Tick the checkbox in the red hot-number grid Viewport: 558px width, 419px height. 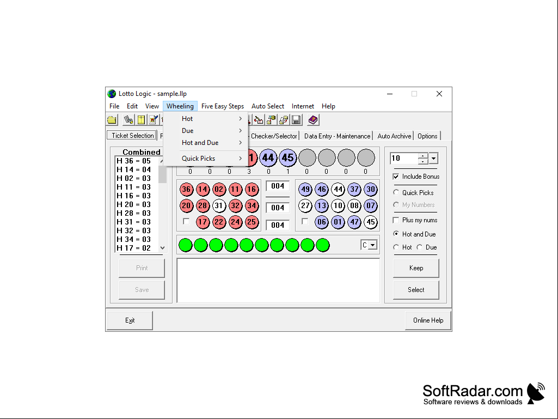186,222
